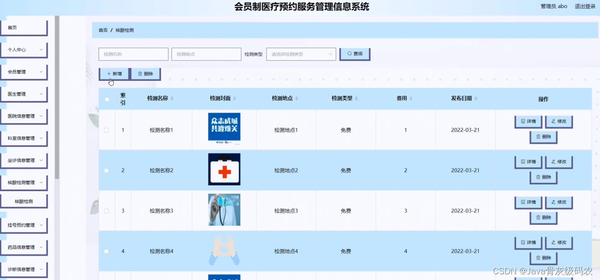Expand 医生管理 sidebar menu
Viewport: 600px width, 280px height.
click(x=24, y=94)
